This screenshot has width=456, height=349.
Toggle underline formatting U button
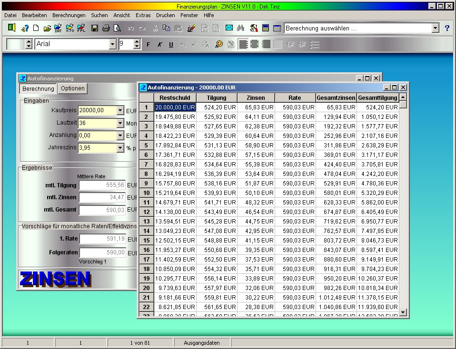171,45
